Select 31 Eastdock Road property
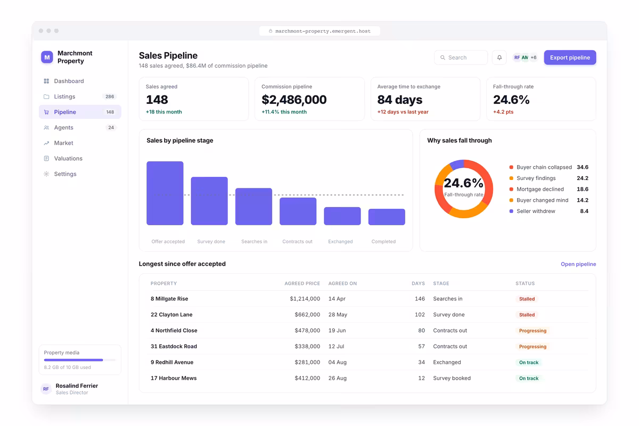Viewport: 639px width, 426px height. coord(174,346)
